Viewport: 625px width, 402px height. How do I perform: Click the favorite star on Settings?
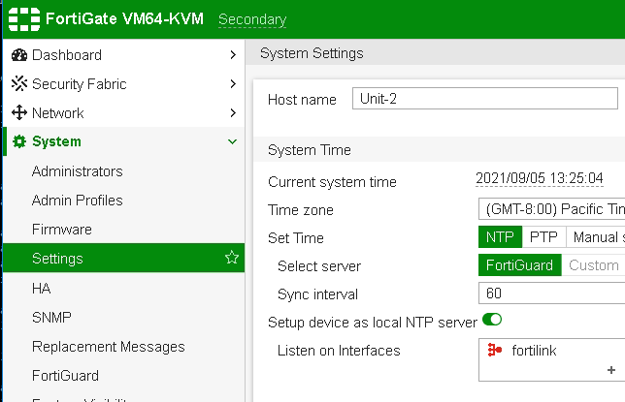pos(232,258)
